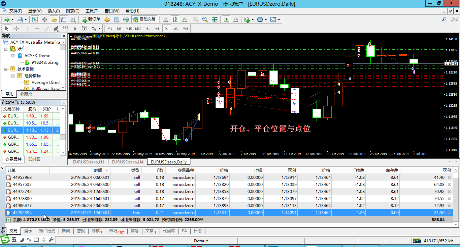The height and width of the screenshot is (247, 460).
Task: Select the Fibonacci retracement tool
Action: [x=65, y=29]
